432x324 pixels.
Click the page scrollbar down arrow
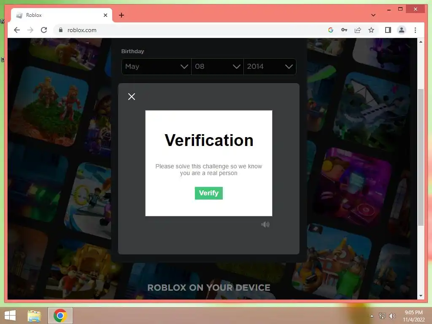pos(421,296)
